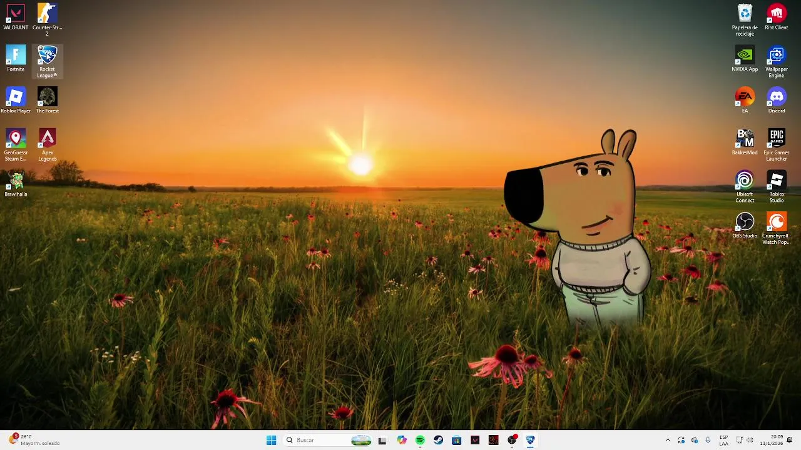Open Copilot from the taskbar
The width and height of the screenshot is (801, 450).
401,440
